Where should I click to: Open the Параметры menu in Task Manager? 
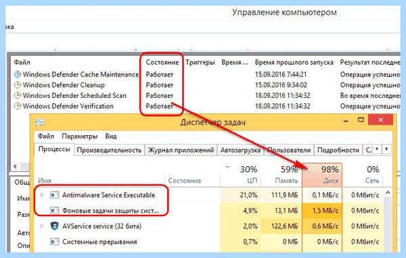click(x=79, y=136)
